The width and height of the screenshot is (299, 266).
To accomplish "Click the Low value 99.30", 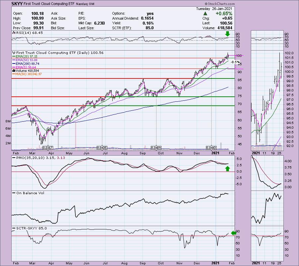I will [x=38, y=23].
